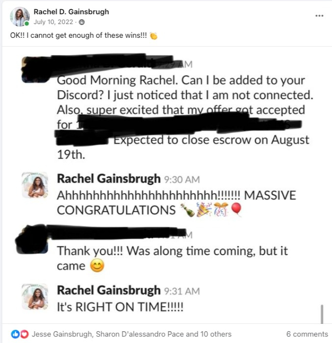Screen dimensions: 332x343
Task: Open the Rachel D. Gainsbrugh profile name link
Action: [71, 12]
